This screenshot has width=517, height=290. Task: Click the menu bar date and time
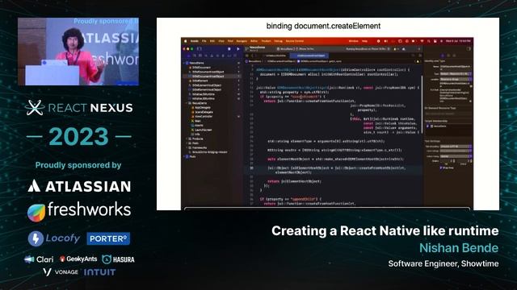point(458,41)
